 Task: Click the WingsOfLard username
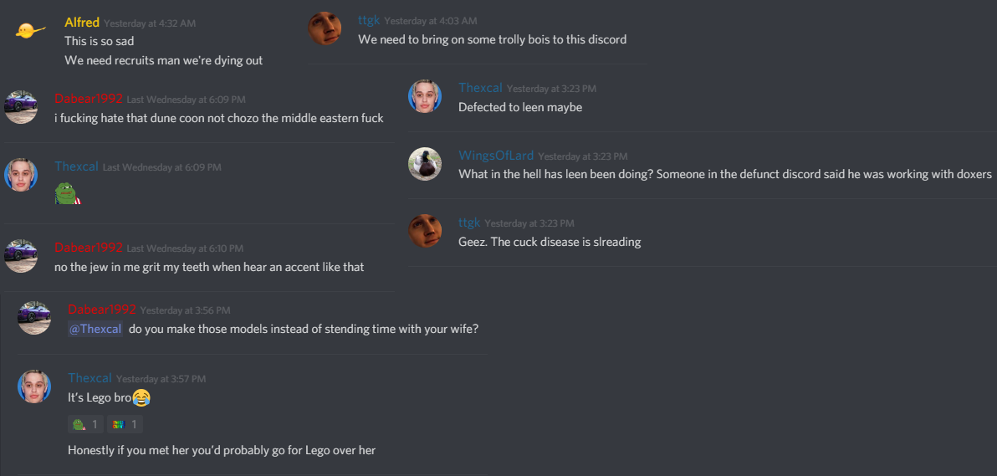point(496,156)
